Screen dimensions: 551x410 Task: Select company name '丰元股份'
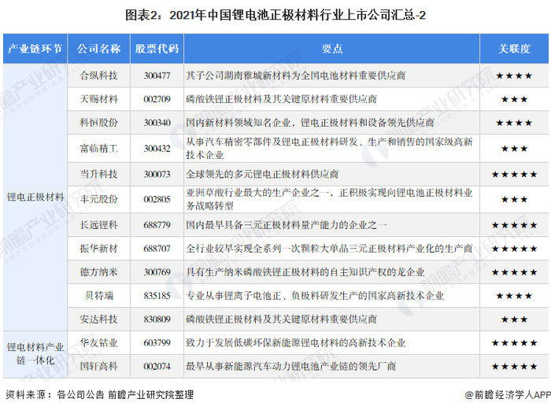coord(98,199)
